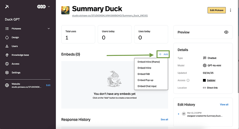Click the Direct link location value
This screenshot has height=129, width=239.
pos(212,88)
